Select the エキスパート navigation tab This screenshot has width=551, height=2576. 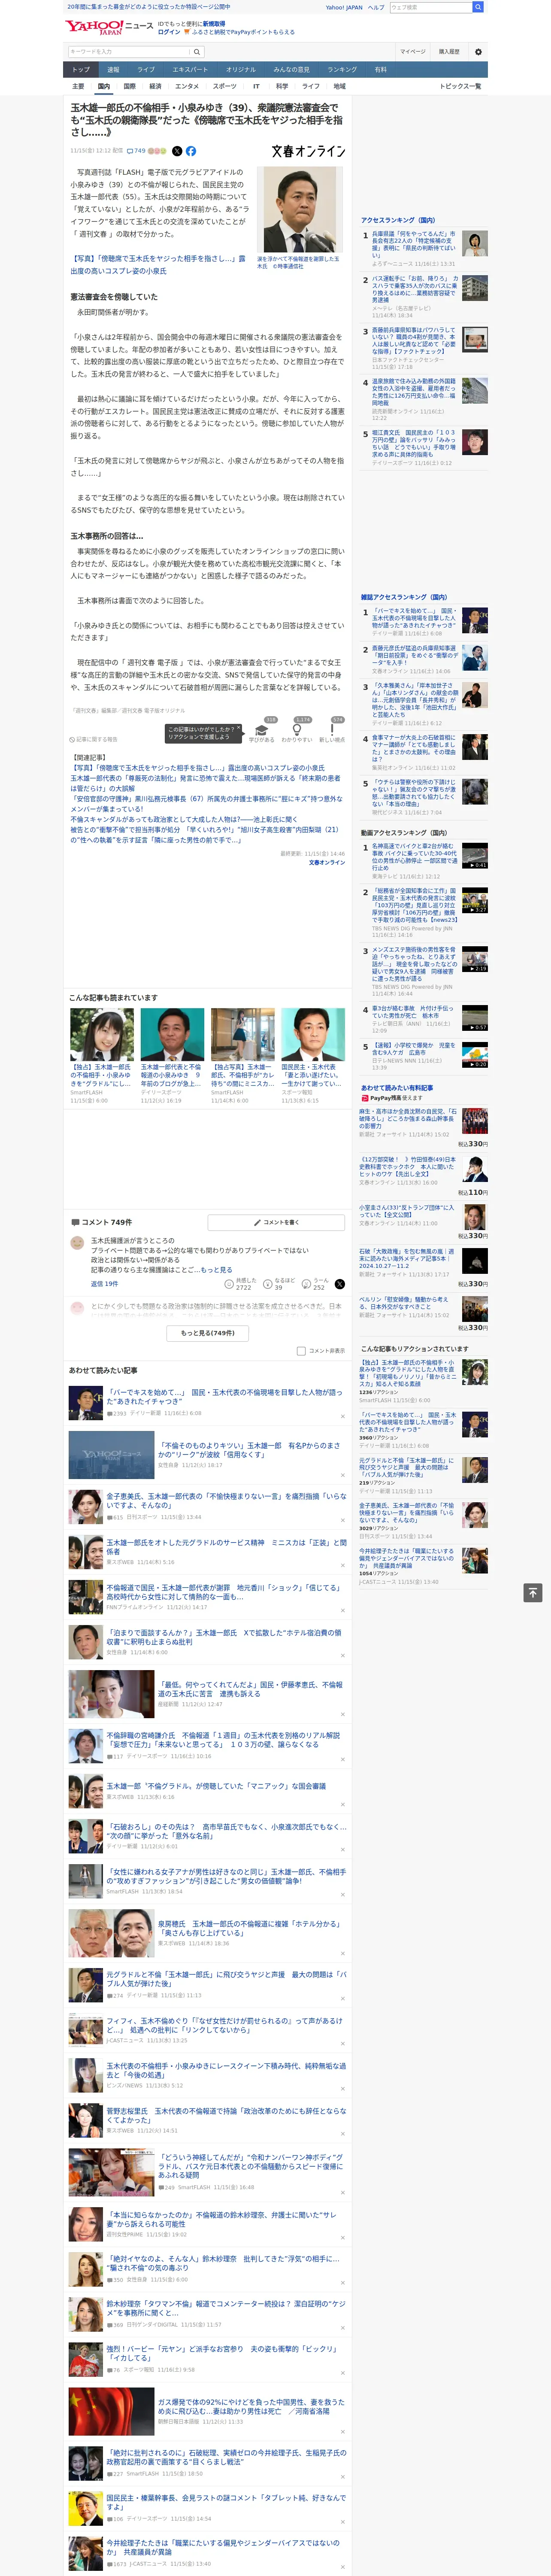click(190, 70)
